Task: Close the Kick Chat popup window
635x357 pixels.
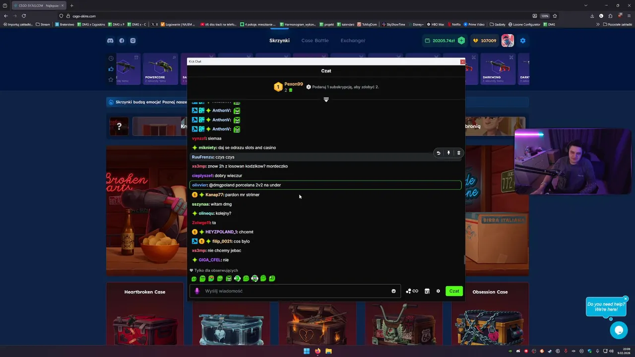Action: [462, 61]
